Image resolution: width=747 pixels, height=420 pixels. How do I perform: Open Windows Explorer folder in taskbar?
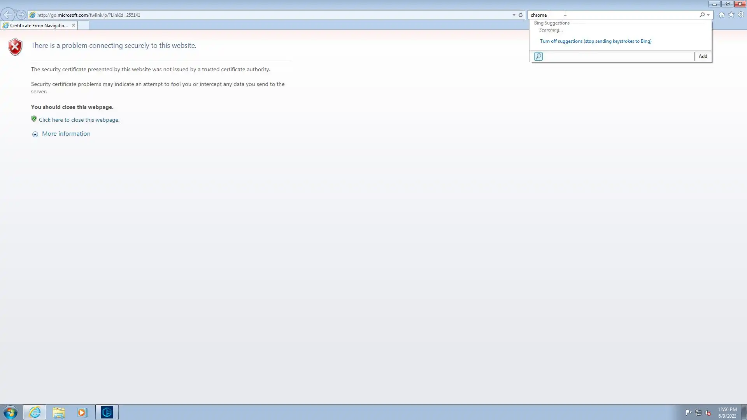[x=59, y=412]
